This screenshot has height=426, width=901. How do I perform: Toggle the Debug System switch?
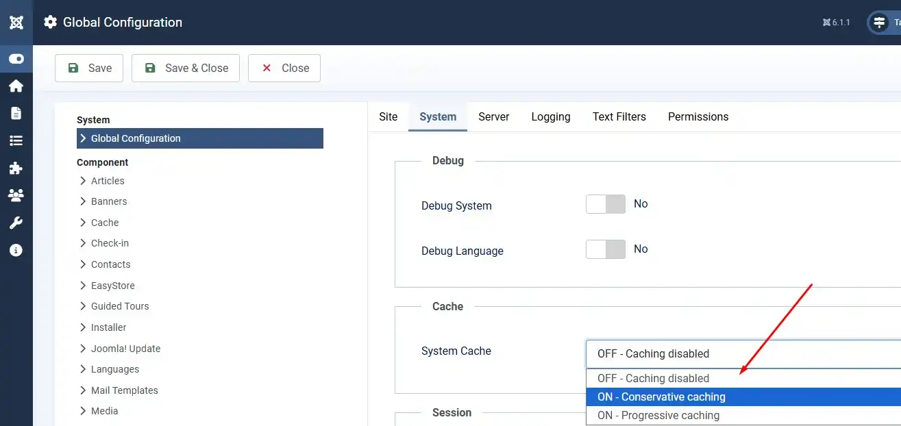[606, 204]
